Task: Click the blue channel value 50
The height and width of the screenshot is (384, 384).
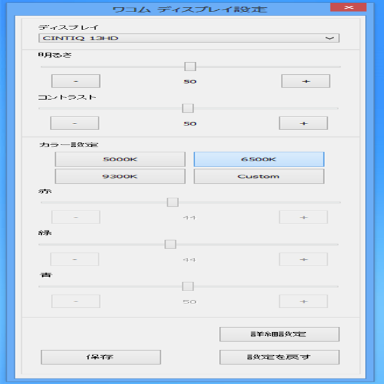Action: [x=189, y=302]
